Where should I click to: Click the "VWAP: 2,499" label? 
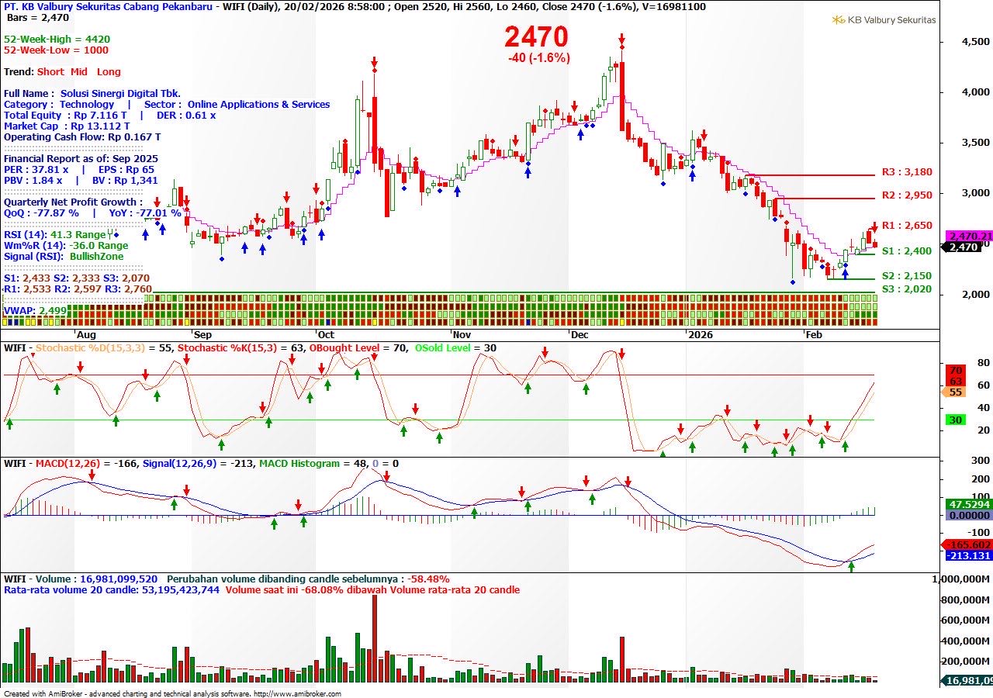[x=34, y=310]
